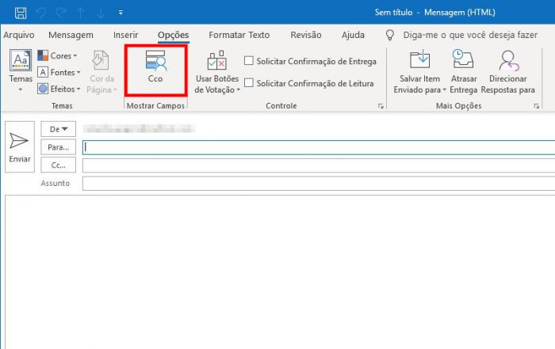This screenshot has width=555, height=349.
Task: Open Customize Quick Access Toolbar dropdown
Action: pyautogui.click(x=121, y=13)
